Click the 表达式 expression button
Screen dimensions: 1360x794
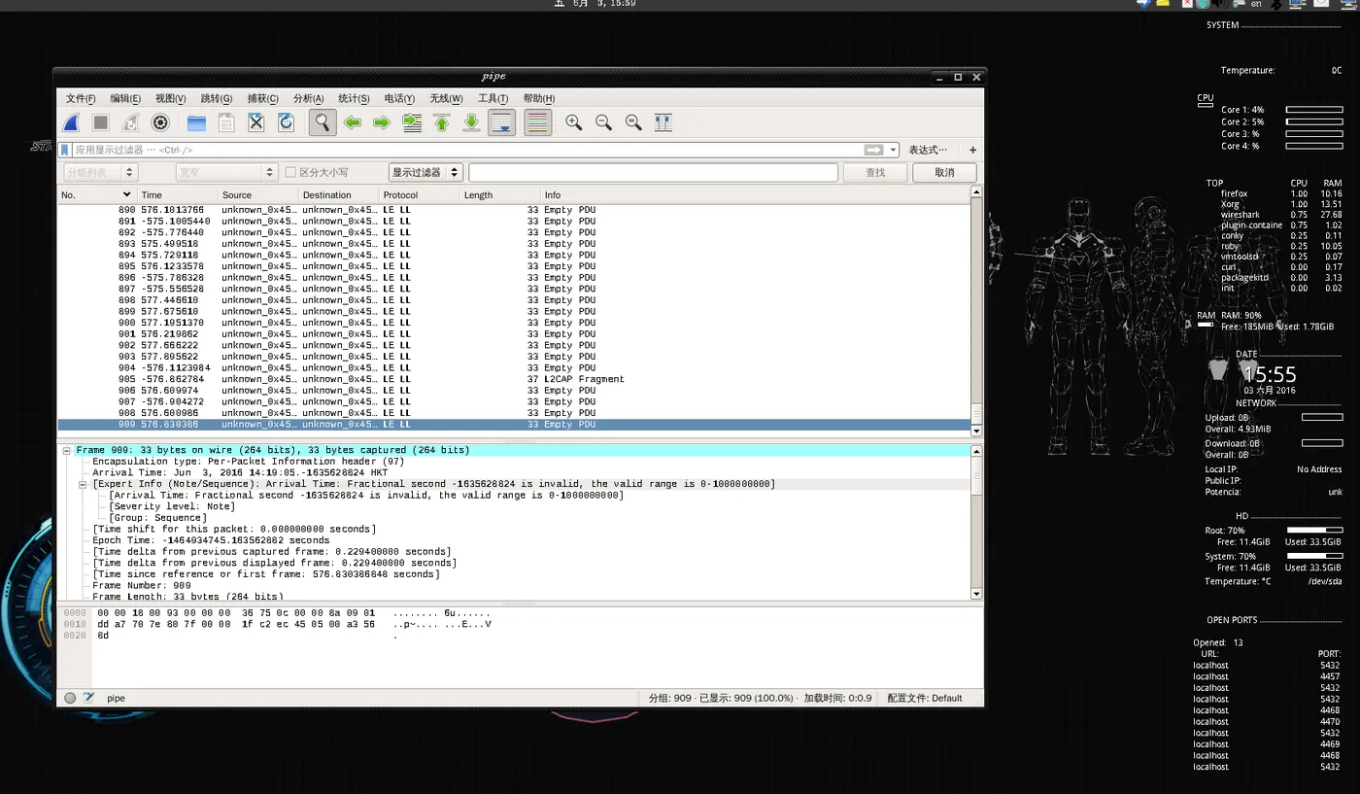(928, 150)
